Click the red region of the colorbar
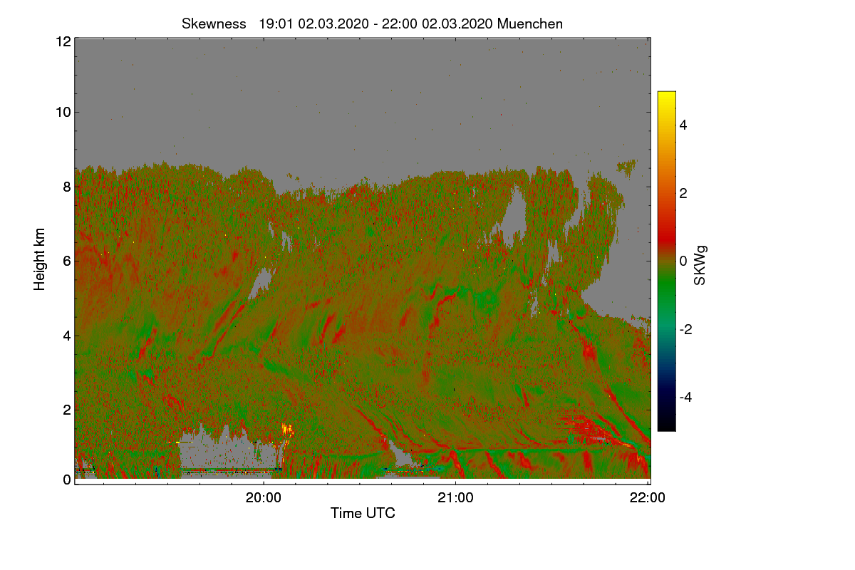This screenshot has width=855, height=570. (666, 227)
